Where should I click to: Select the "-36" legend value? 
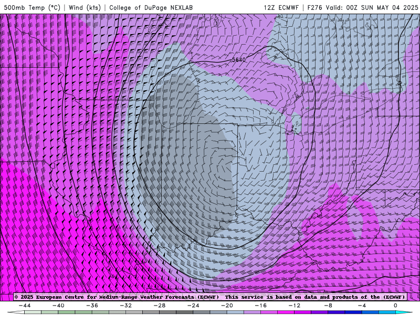tap(92, 306)
